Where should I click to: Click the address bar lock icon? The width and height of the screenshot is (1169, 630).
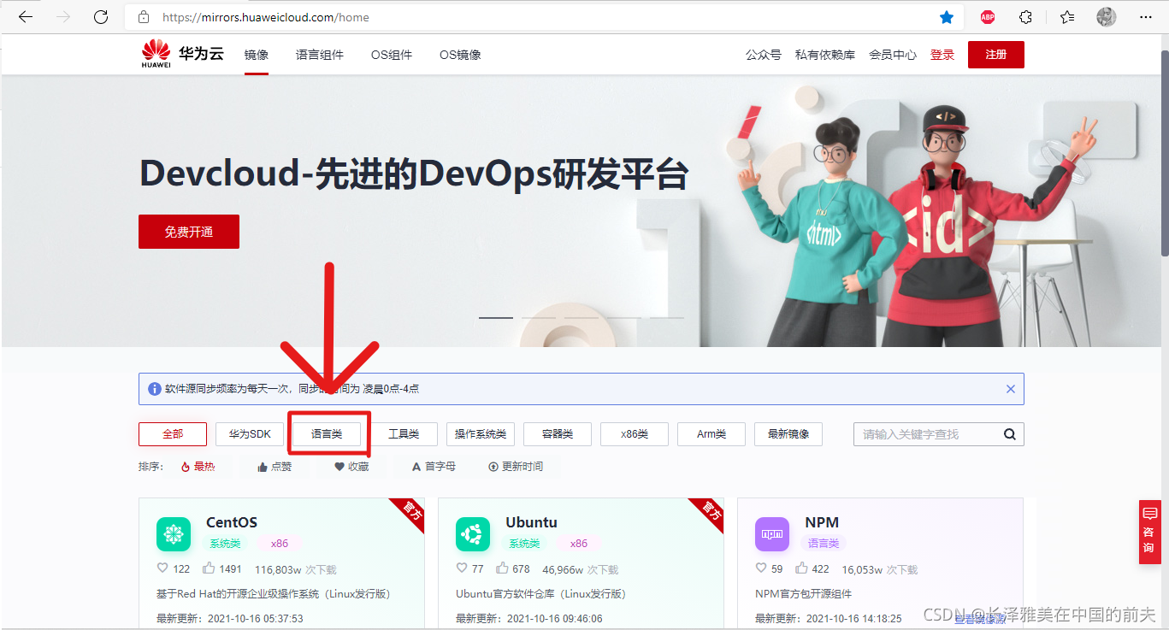click(144, 17)
